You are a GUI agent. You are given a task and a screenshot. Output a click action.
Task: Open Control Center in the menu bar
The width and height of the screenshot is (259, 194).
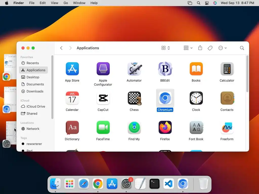point(207,3)
